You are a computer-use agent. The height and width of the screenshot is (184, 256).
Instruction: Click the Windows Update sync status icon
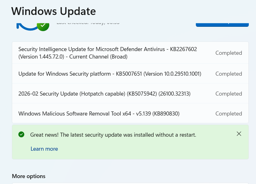(x=33, y=27)
